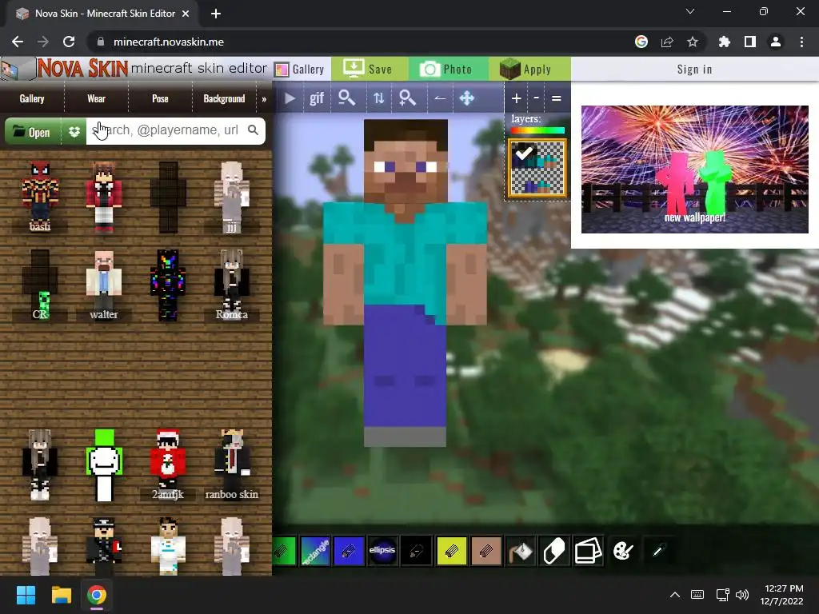This screenshot has height=614, width=819.
Task: Open a new browser tab
Action: click(216, 14)
